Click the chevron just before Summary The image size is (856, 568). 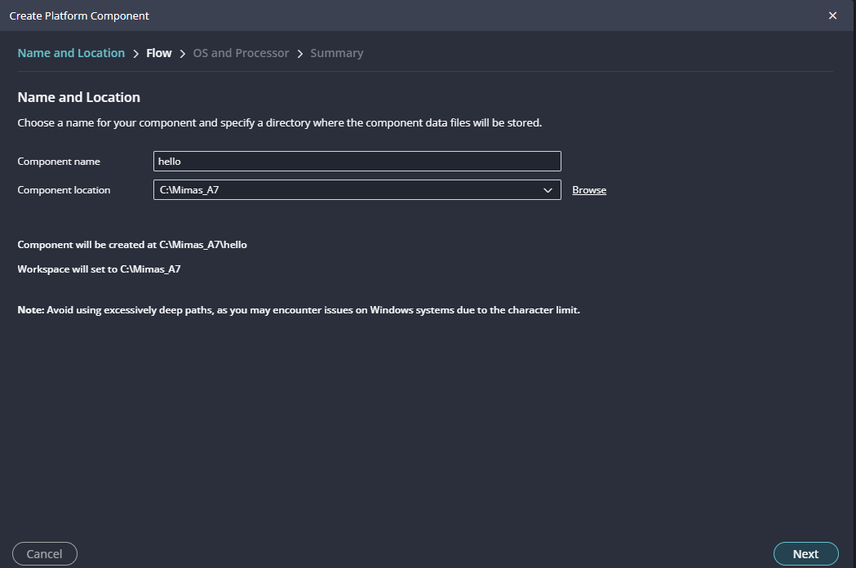[x=300, y=54]
